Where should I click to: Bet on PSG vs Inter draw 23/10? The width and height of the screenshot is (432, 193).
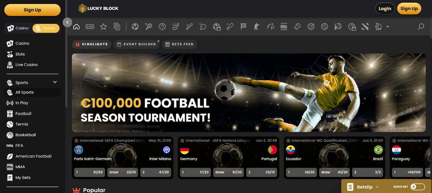123,172
